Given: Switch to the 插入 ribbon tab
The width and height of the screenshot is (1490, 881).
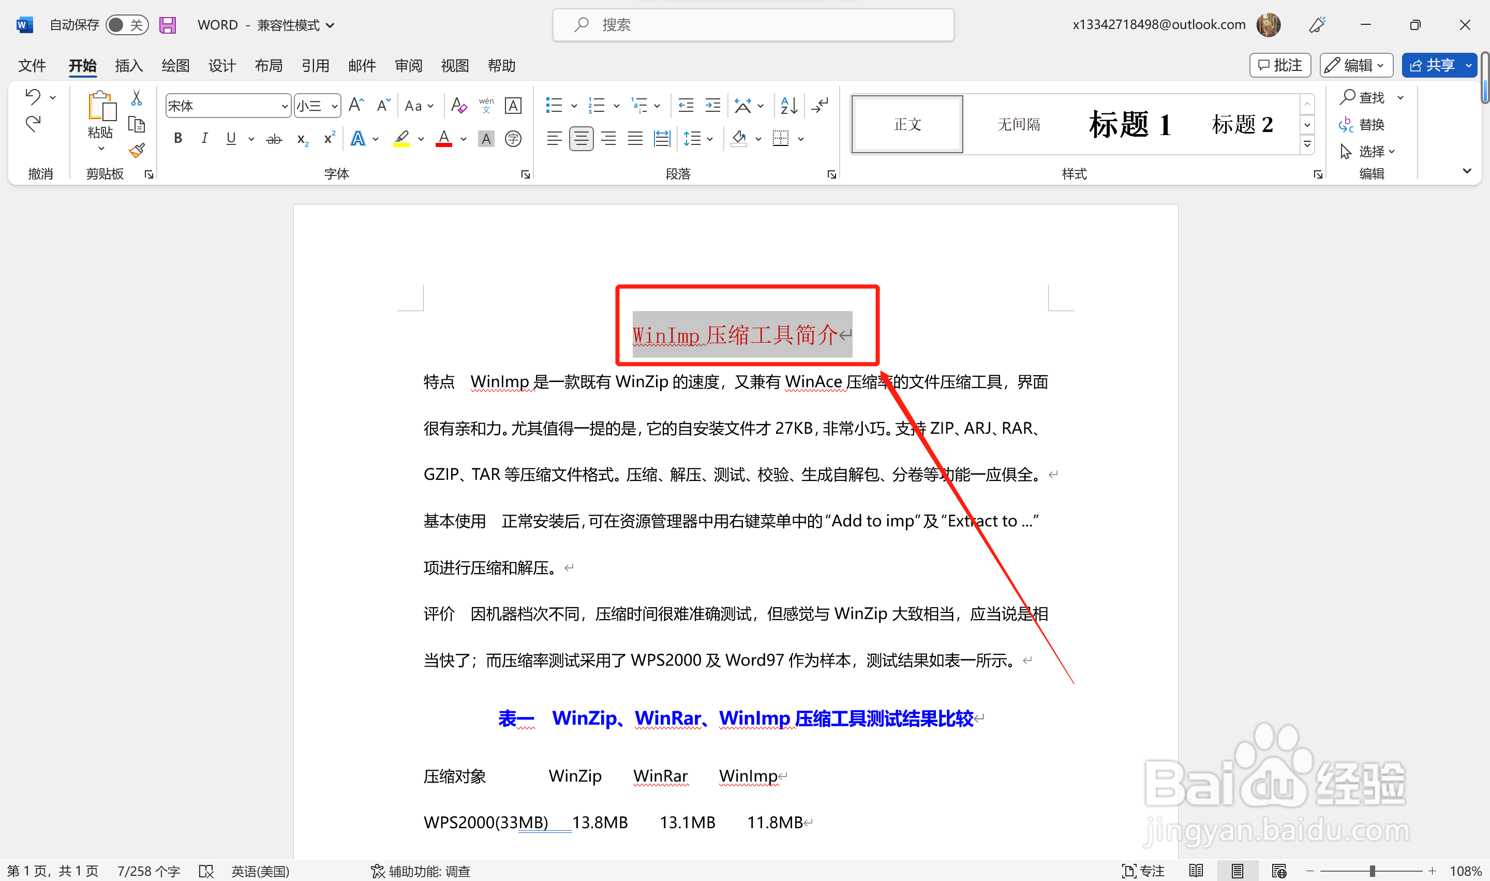Looking at the screenshot, I should click(x=128, y=65).
